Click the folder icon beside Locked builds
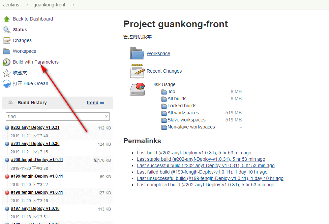329x224 pixels. click(x=164, y=106)
